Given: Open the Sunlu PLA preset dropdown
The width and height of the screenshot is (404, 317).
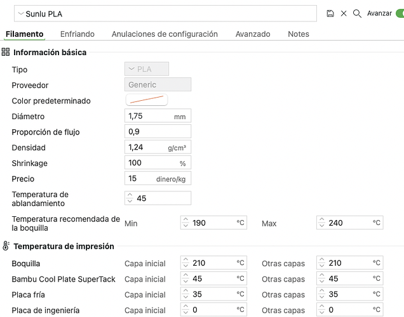Looking at the screenshot, I should pos(165,13).
